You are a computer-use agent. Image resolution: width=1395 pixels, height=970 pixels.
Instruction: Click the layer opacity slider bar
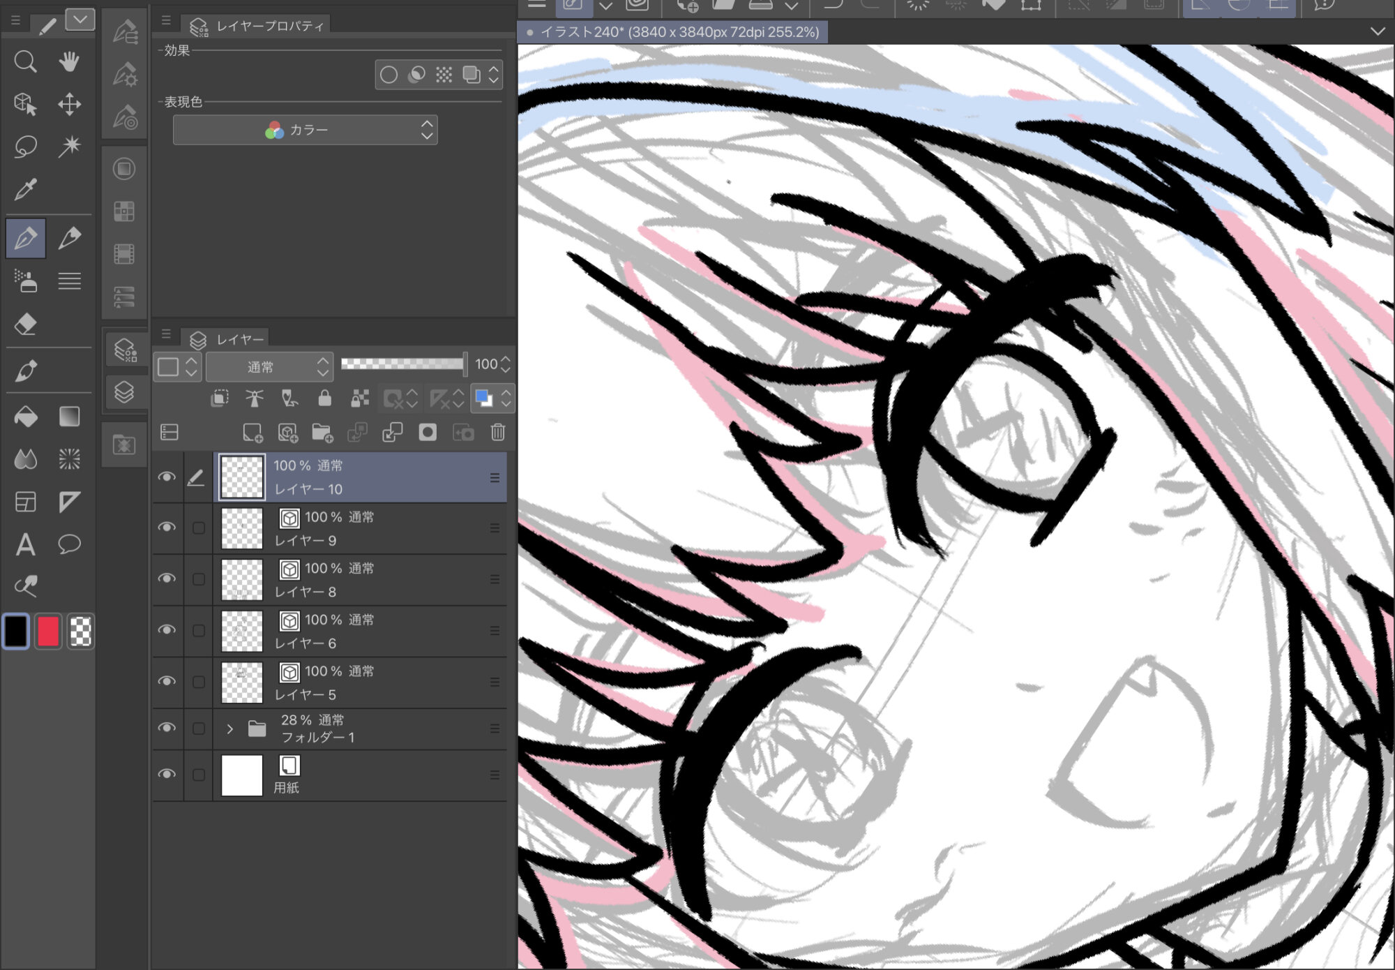pyautogui.click(x=402, y=364)
